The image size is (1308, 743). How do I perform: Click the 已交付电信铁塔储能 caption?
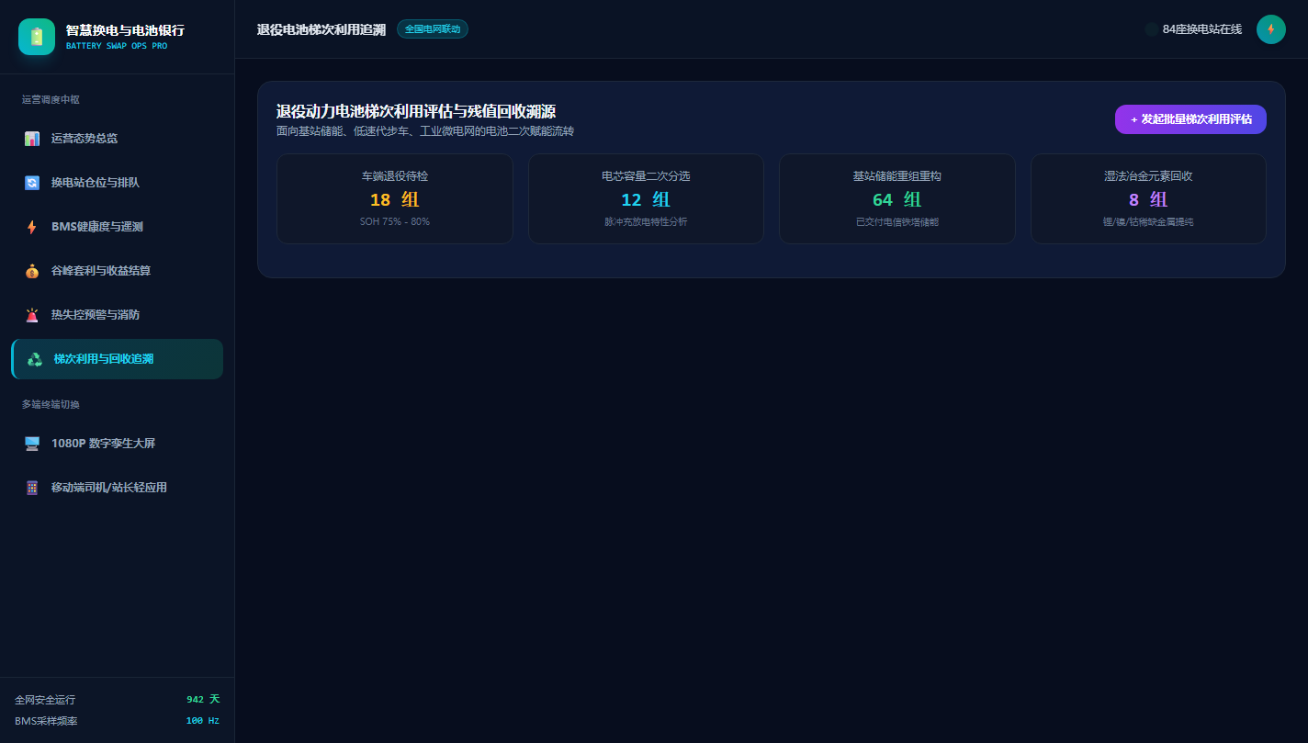[x=897, y=222]
